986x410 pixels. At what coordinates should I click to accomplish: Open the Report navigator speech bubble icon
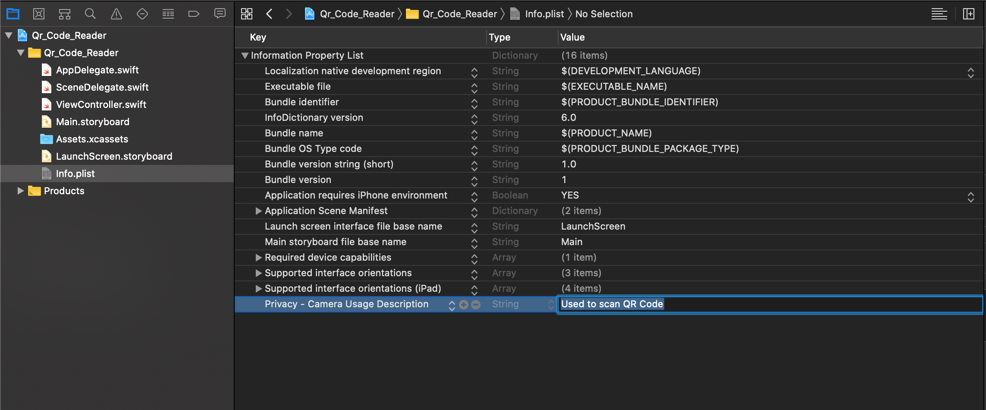click(220, 14)
